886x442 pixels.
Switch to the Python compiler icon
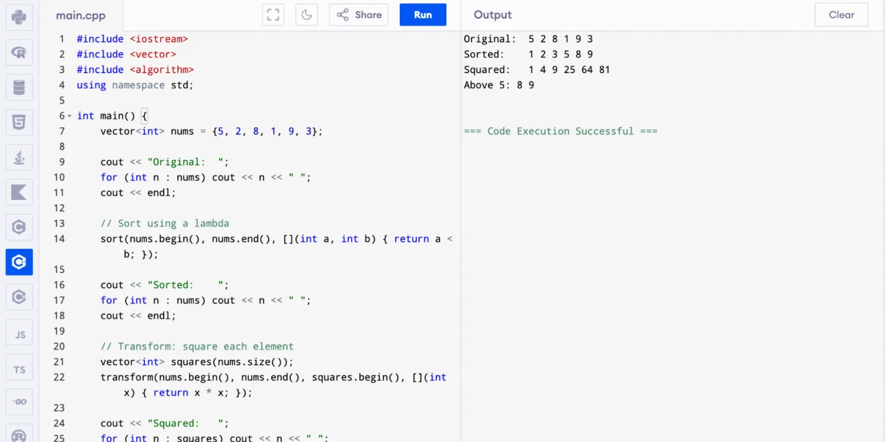19,17
